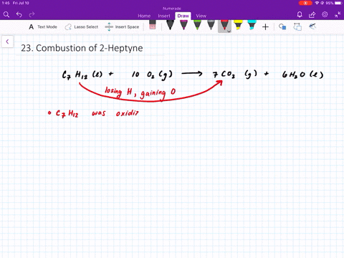Open the shapes tool
Screen dimensions: 344x258
(282, 27)
